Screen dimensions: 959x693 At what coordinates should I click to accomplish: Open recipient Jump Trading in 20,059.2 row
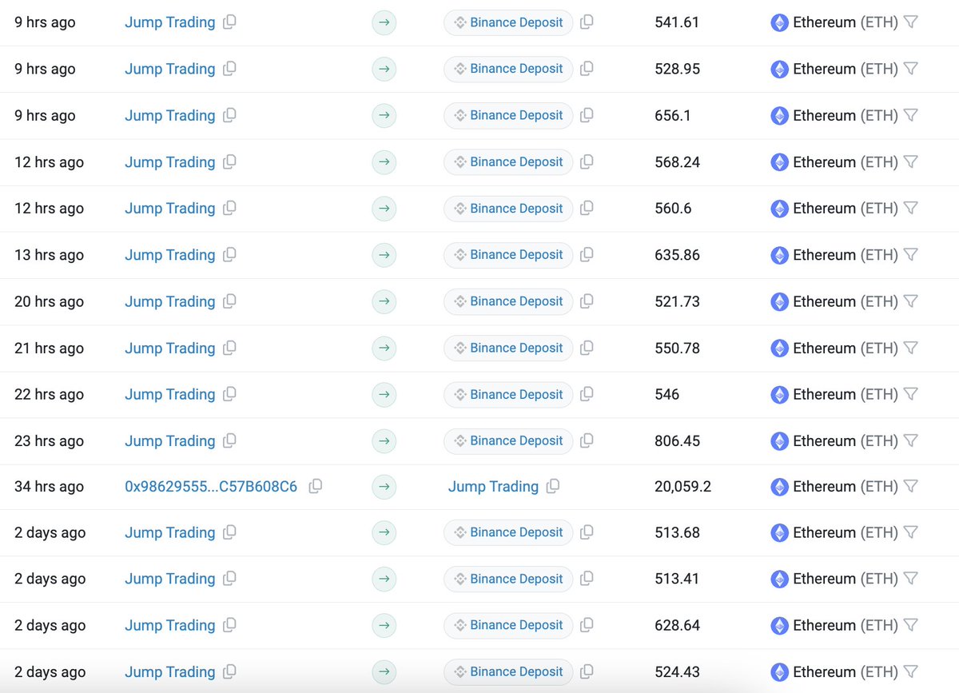click(493, 486)
